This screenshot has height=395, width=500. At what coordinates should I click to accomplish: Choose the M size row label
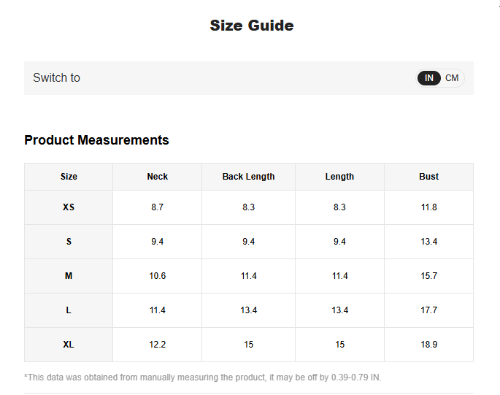pos(69,276)
